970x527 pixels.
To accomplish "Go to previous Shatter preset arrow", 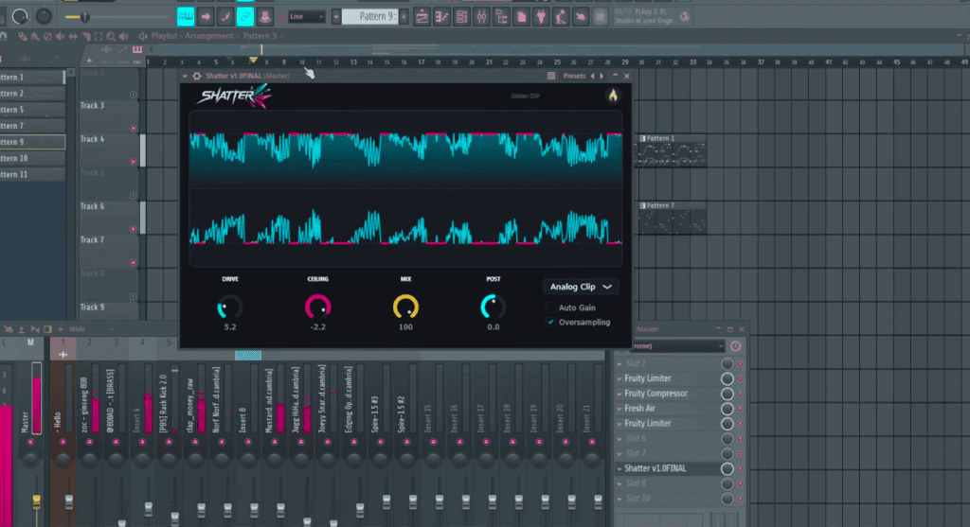I will coord(593,76).
